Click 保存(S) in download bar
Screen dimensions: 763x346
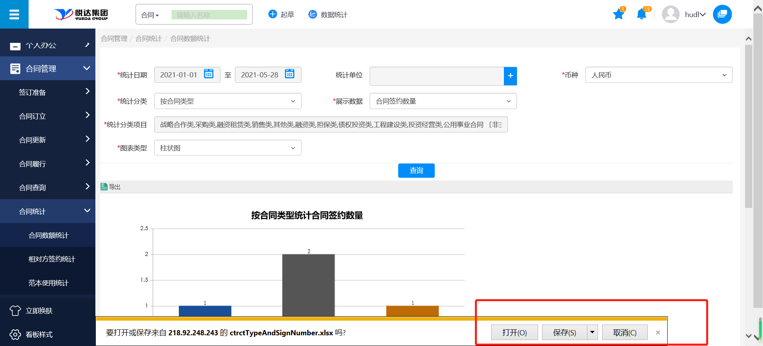(564, 333)
